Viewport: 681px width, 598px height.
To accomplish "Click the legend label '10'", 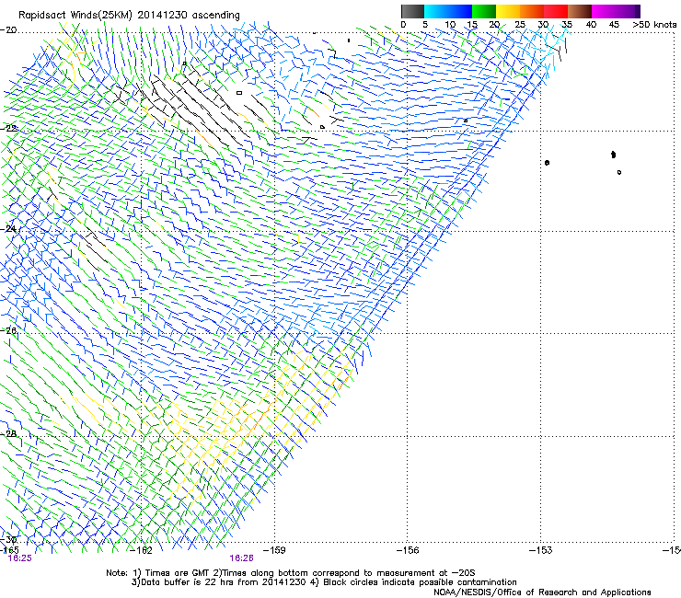I will coord(450,25).
